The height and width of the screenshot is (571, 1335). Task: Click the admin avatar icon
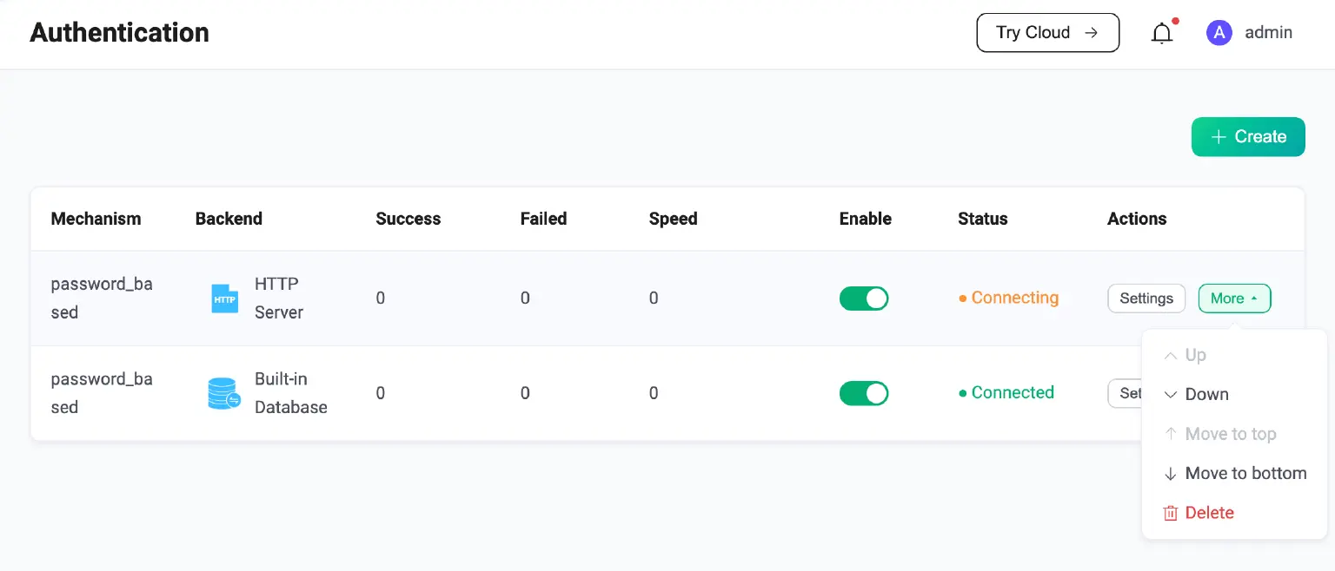(1219, 33)
